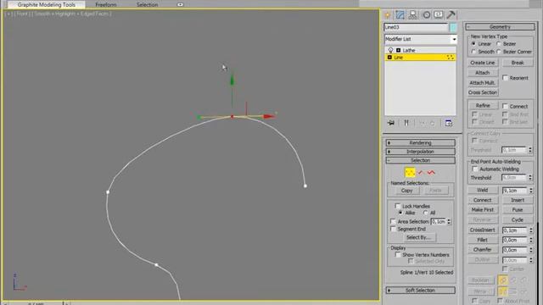Viewport: 543px width, 305px height.
Task: Select the Lathe modifier in stack
Action: pyautogui.click(x=409, y=50)
